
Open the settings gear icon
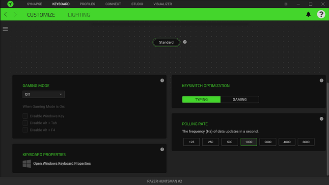pyautogui.click(x=286, y=4)
